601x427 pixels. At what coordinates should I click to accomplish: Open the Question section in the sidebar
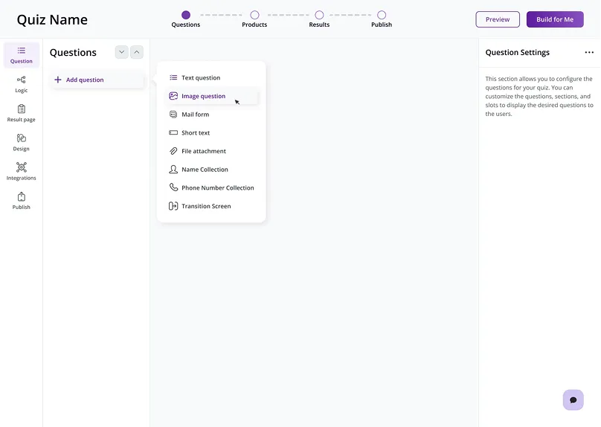pos(21,55)
